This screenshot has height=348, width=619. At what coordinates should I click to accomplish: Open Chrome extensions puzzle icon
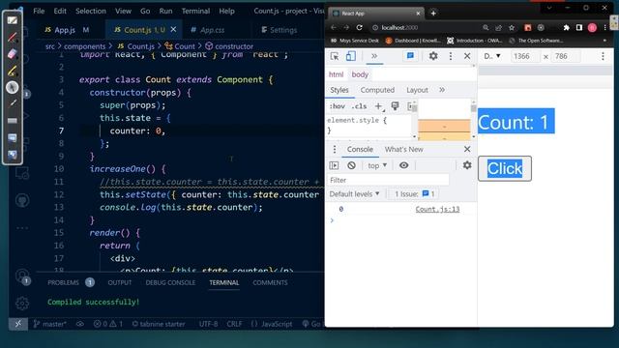(x=567, y=28)
